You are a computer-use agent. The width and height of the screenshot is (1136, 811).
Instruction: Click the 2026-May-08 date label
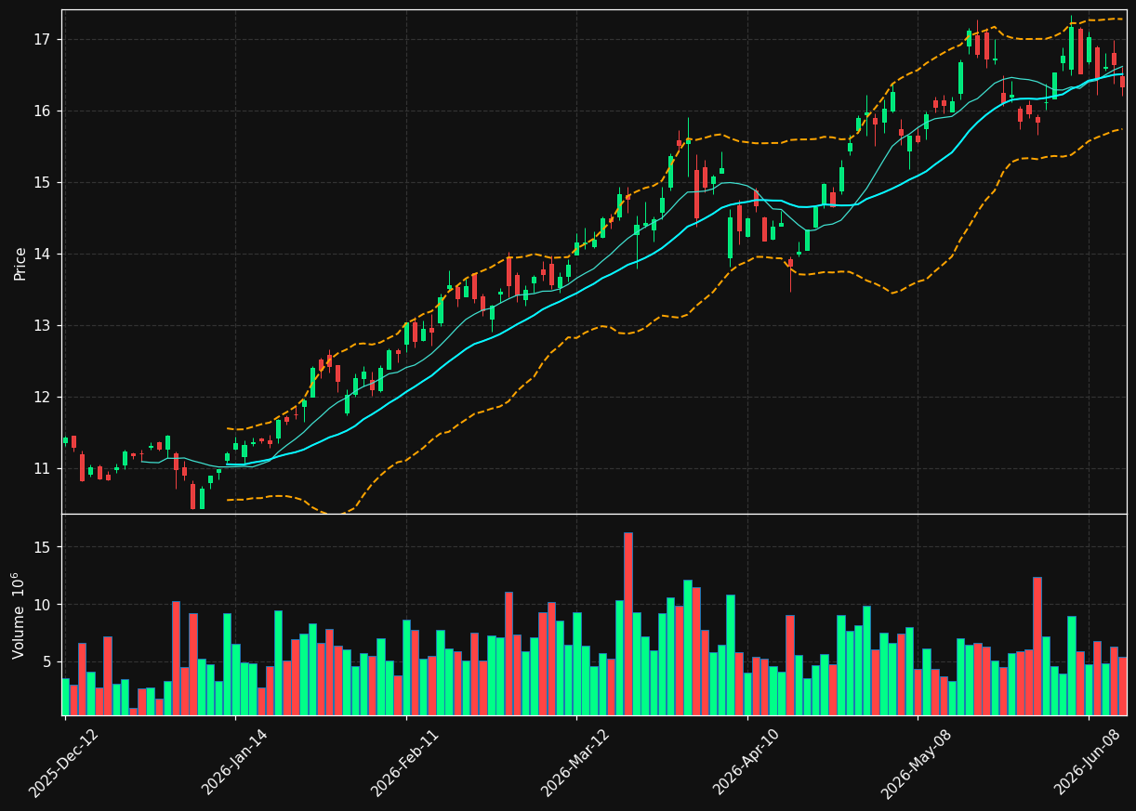[x=917, y=764]
